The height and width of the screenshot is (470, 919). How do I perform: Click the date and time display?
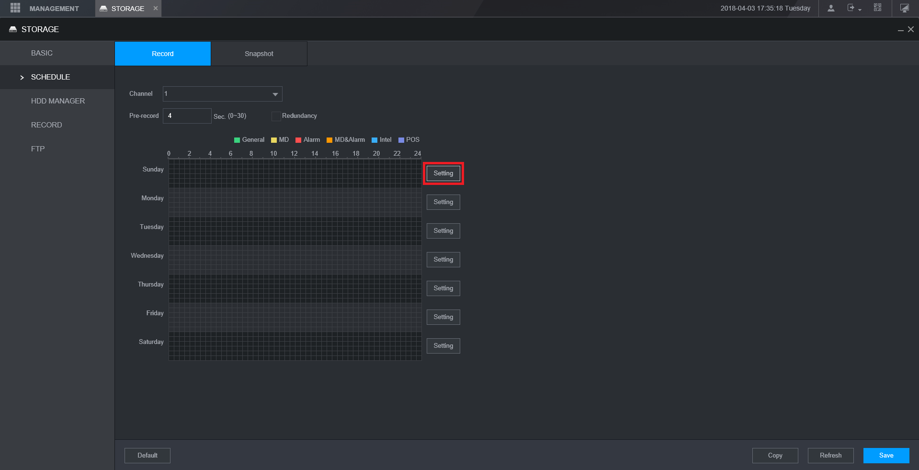[765, 8]
